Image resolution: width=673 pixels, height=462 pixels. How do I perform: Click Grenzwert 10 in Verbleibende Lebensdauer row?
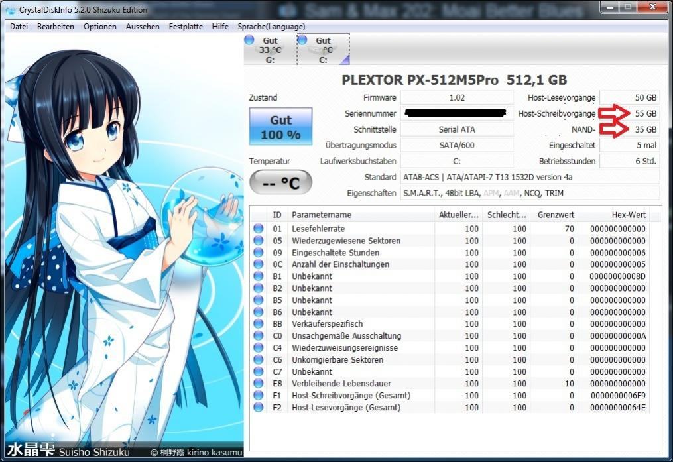click(569, 384)
